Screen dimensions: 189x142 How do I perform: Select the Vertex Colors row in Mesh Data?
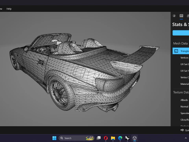pos(181,77)
